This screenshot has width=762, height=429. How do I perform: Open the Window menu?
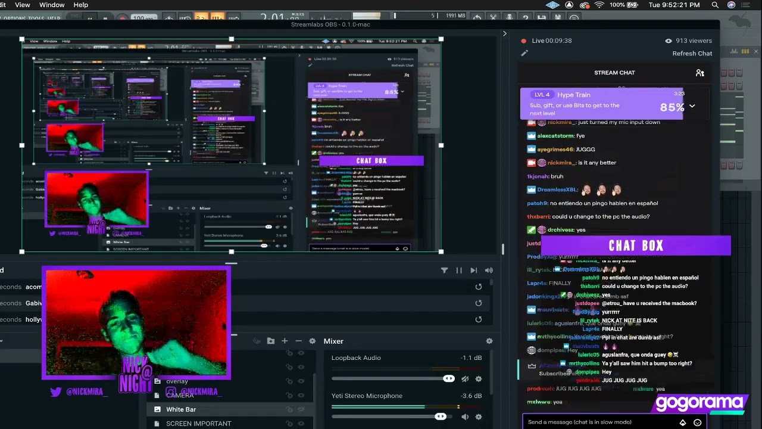[52, 5]
